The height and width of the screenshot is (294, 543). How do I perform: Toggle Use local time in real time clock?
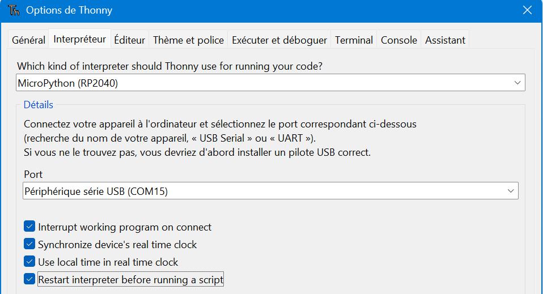coord(29,262)
